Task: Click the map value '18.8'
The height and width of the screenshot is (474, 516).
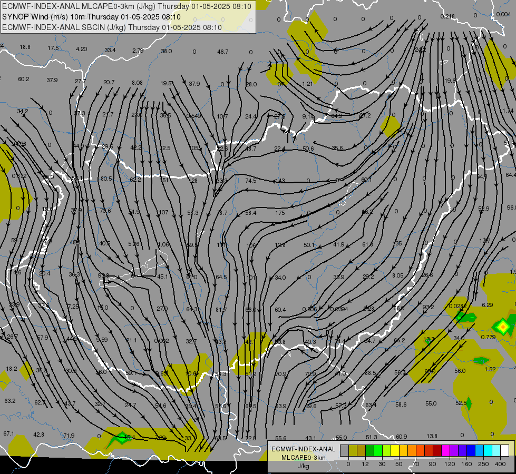Action: 25,47
